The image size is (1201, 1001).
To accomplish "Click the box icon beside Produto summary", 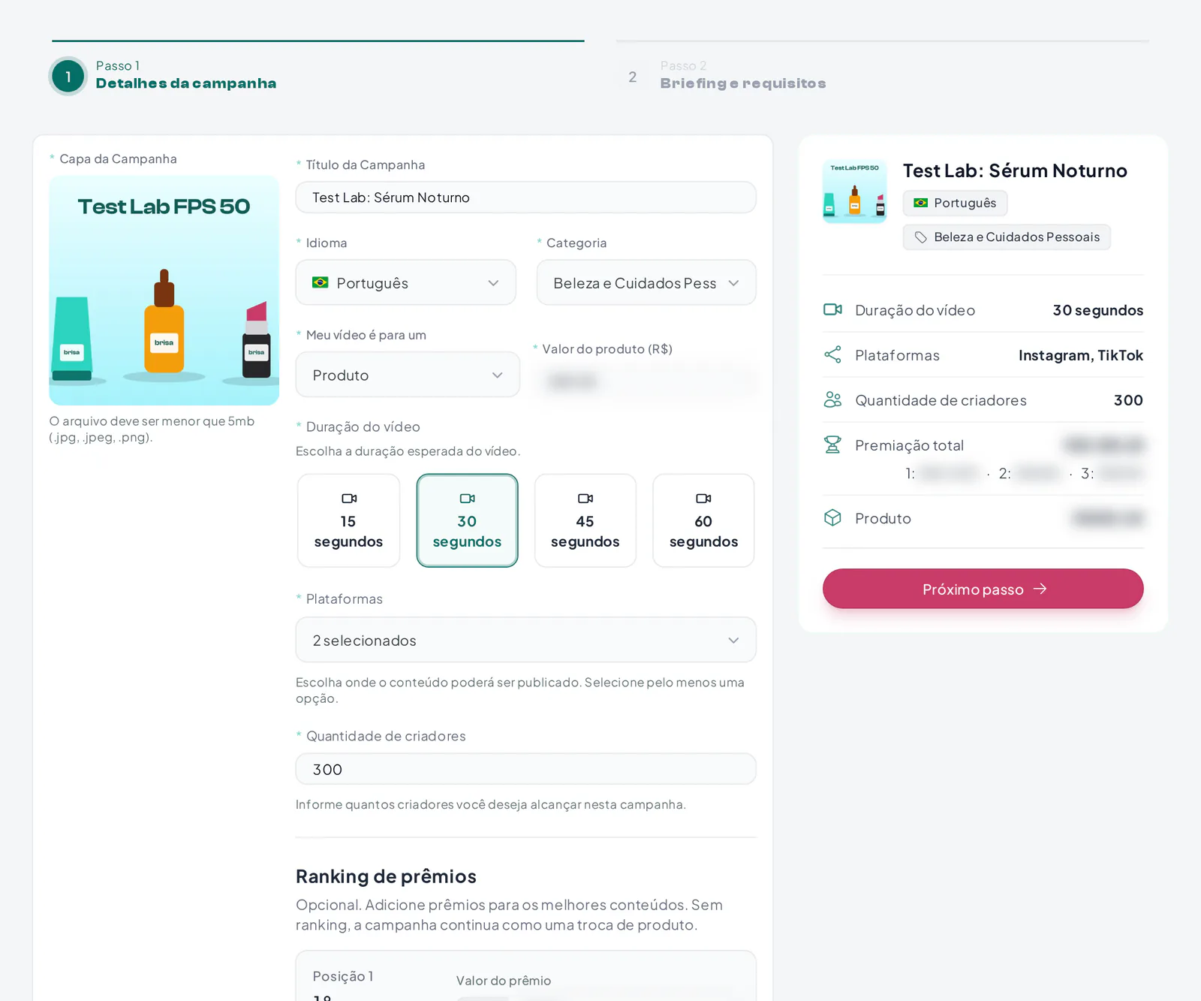I will point(832,517).
